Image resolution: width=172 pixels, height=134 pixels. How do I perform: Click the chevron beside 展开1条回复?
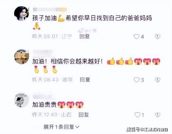coord(77,127)
